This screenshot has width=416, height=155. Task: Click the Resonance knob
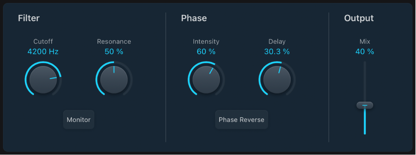(114, 79)
